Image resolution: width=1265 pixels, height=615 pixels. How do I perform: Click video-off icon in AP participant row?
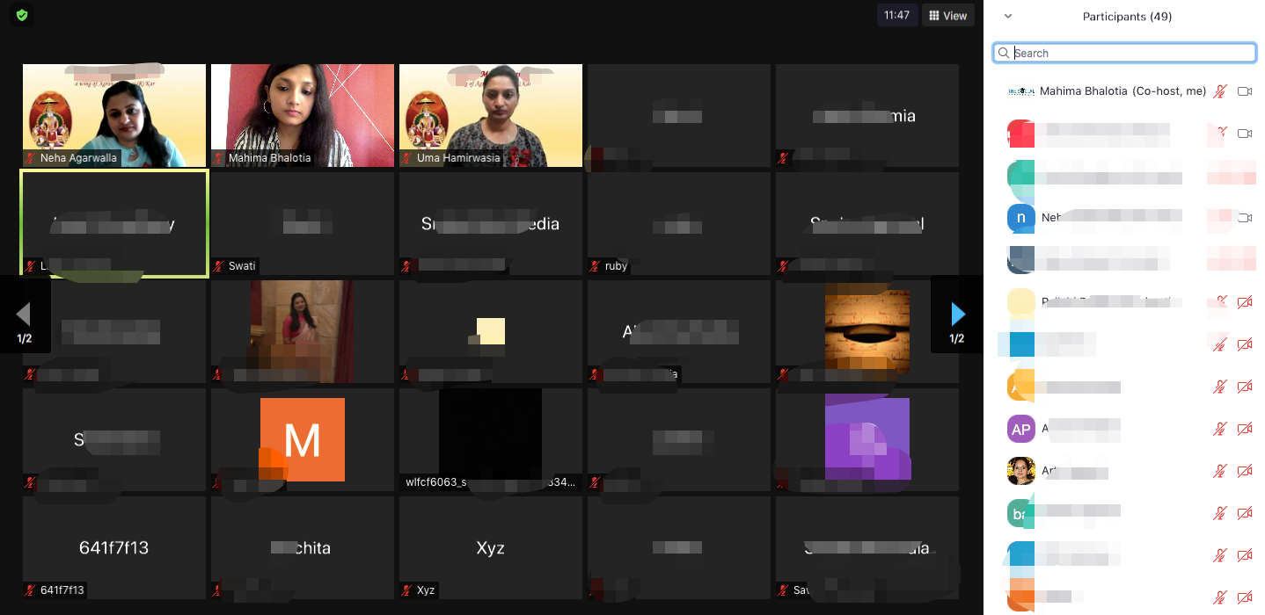[1245, 429]
